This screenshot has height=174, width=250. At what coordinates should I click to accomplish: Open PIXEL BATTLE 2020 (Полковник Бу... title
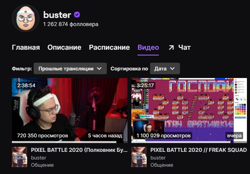coord(79,150)
